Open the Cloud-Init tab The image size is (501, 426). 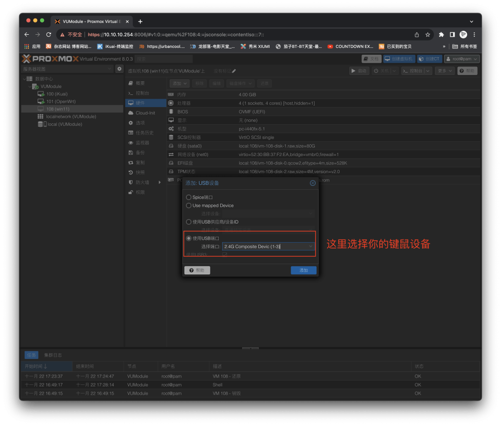click(x=145, y=113)
